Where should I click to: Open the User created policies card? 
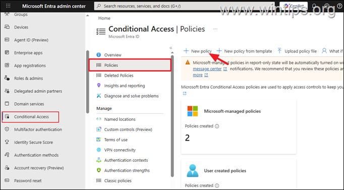[239, 174]
